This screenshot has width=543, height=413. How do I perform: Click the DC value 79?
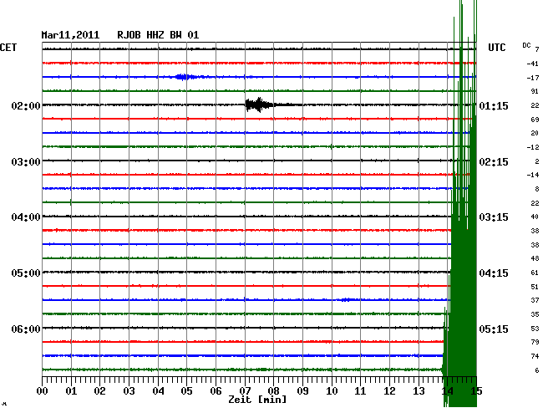click(x=535, y=342)
